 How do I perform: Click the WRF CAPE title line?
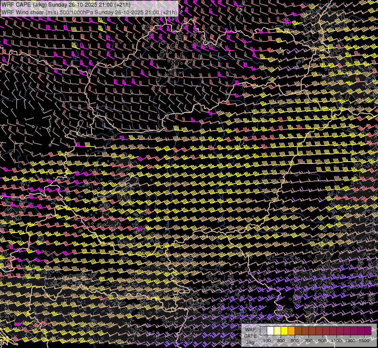(66, 5)
